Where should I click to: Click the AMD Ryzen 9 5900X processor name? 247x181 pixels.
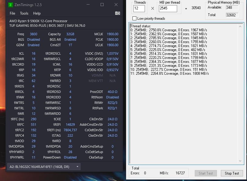click(38, 21)
